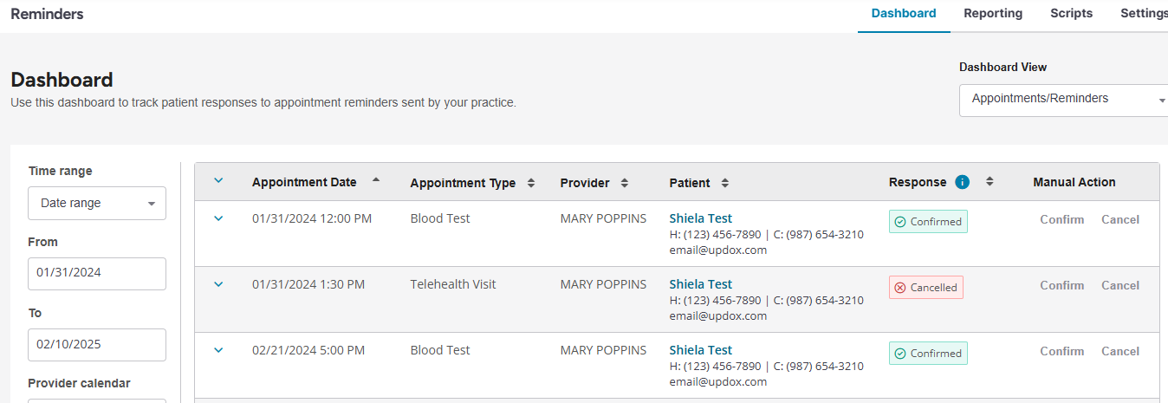Click the To date field
The height and width of the screenshot is (403, 1168).
pyautogui.click(x=96, y=344)
